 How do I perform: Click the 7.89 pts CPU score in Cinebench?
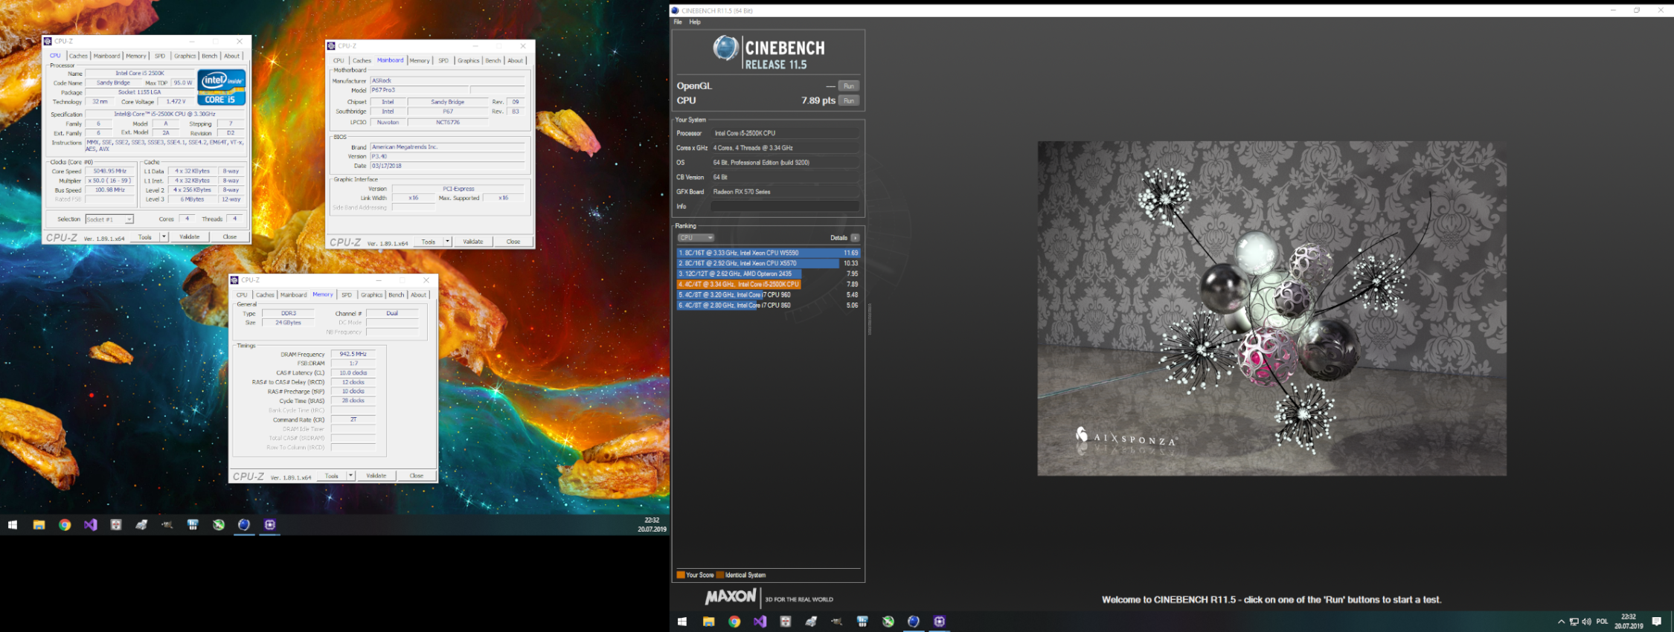click(x=818, y=100)
